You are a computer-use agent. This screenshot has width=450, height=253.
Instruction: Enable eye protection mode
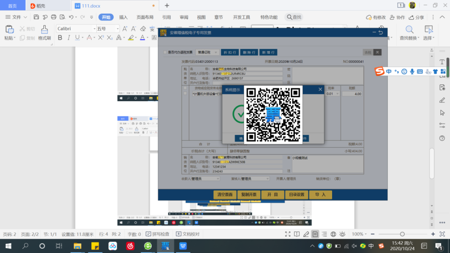[x=342, y=234]
